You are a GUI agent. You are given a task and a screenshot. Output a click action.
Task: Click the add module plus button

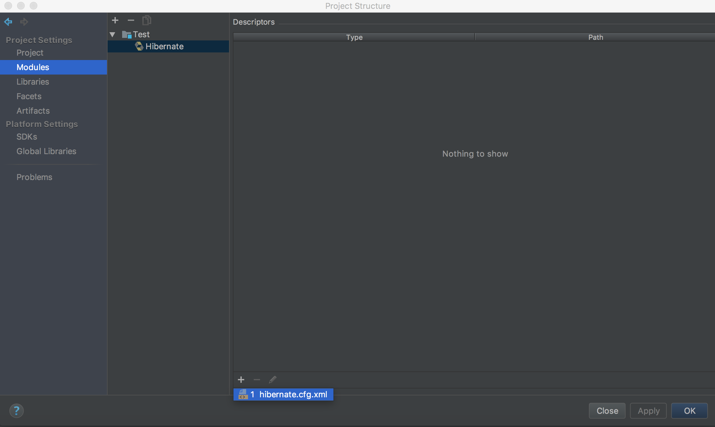point(115,20)
